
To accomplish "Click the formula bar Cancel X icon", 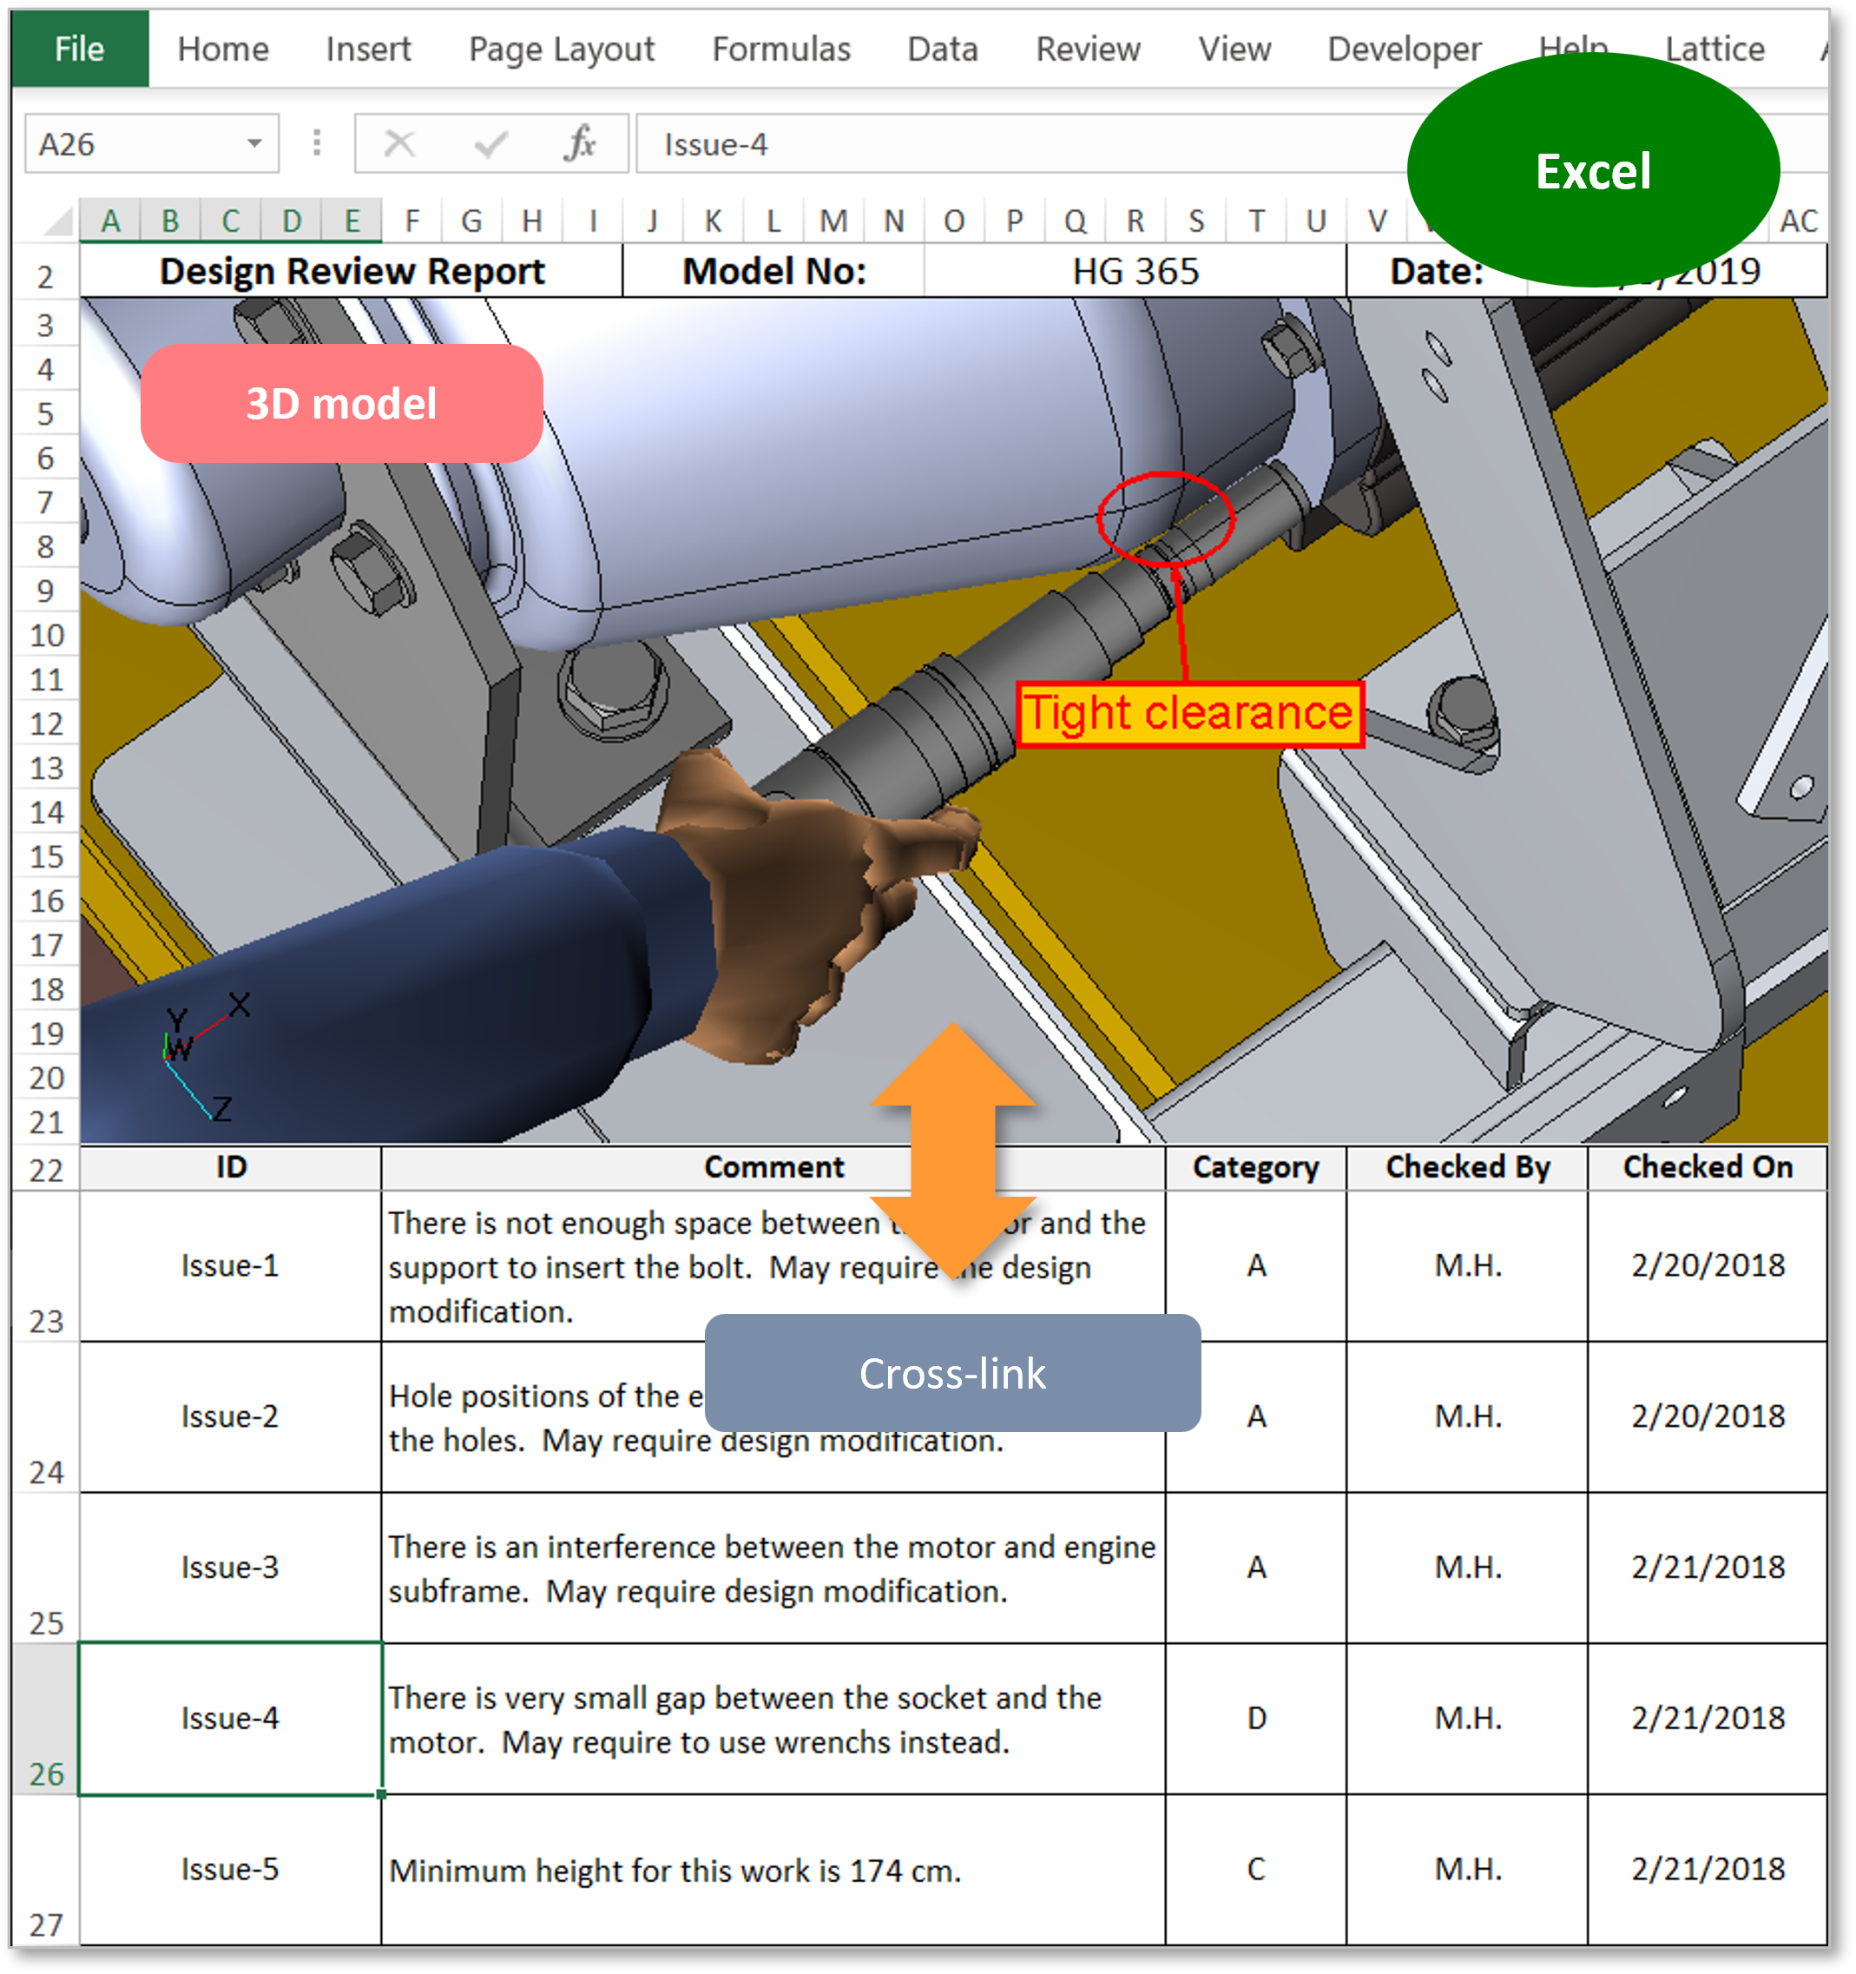I will pyautogui.click(x=399, y=144).
